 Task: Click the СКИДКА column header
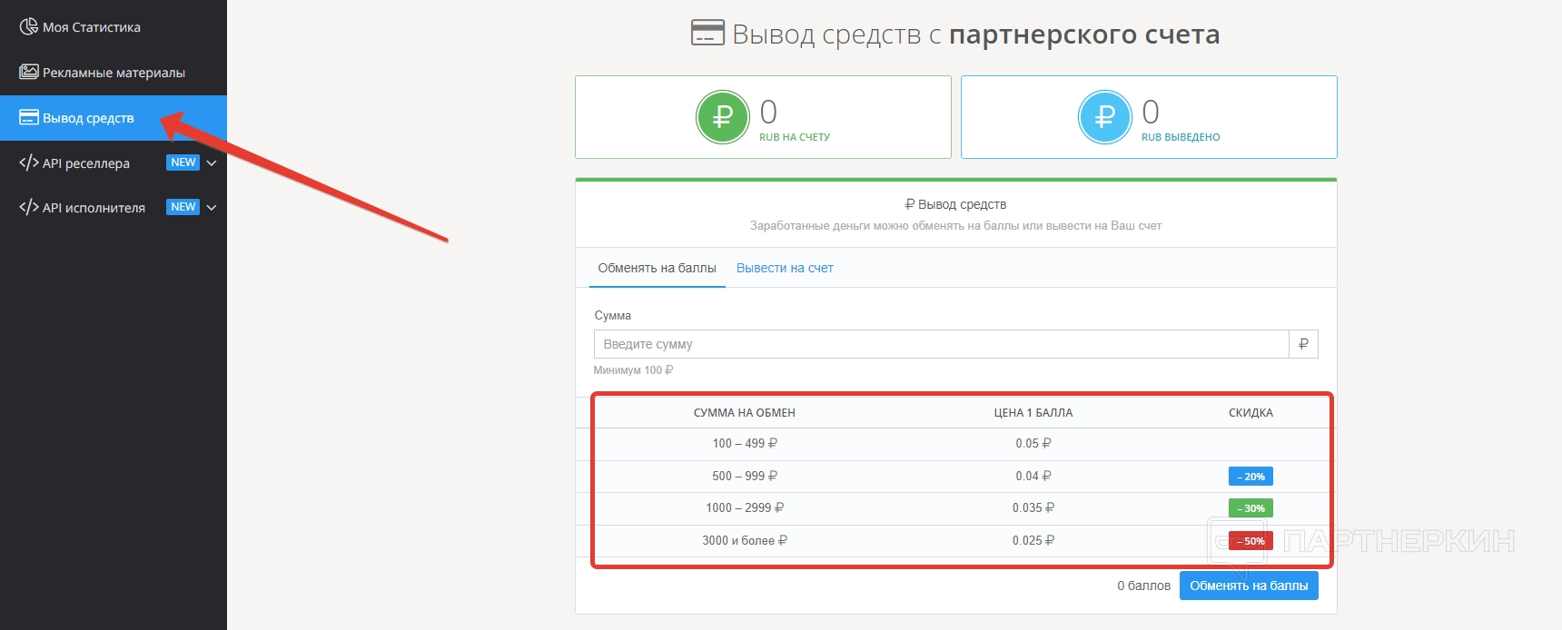click(1251, 413)
